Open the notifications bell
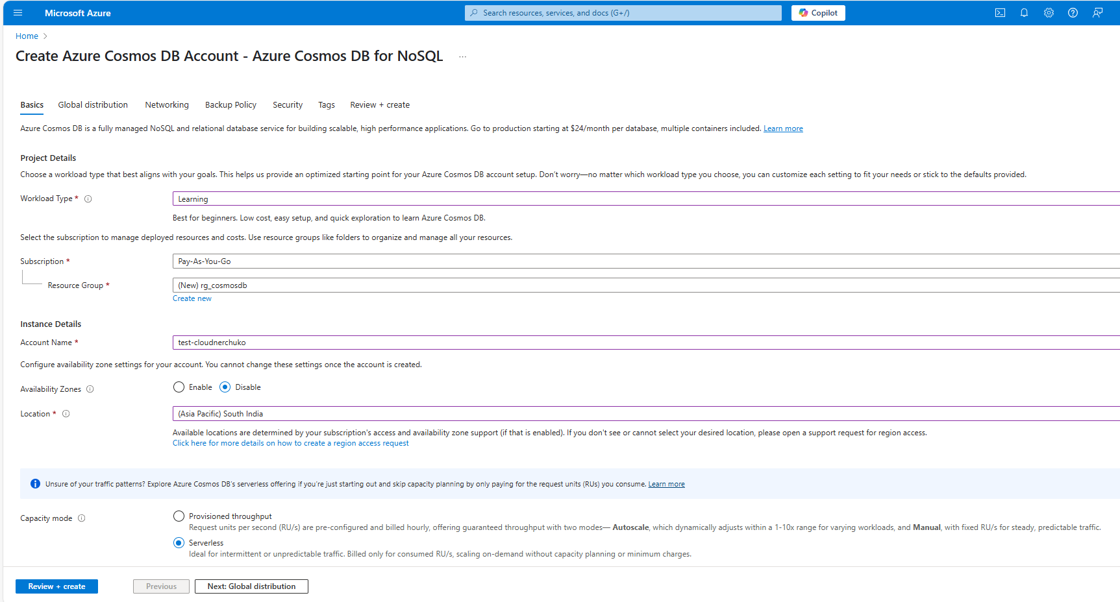 click(x=1024, y=13)
